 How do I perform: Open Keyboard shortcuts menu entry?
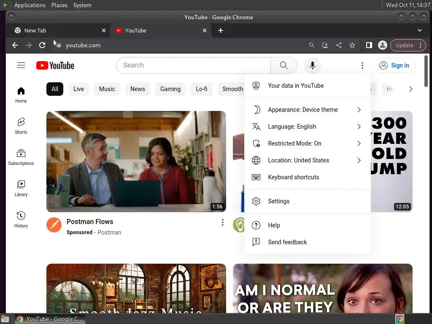(x=308, y=177)
